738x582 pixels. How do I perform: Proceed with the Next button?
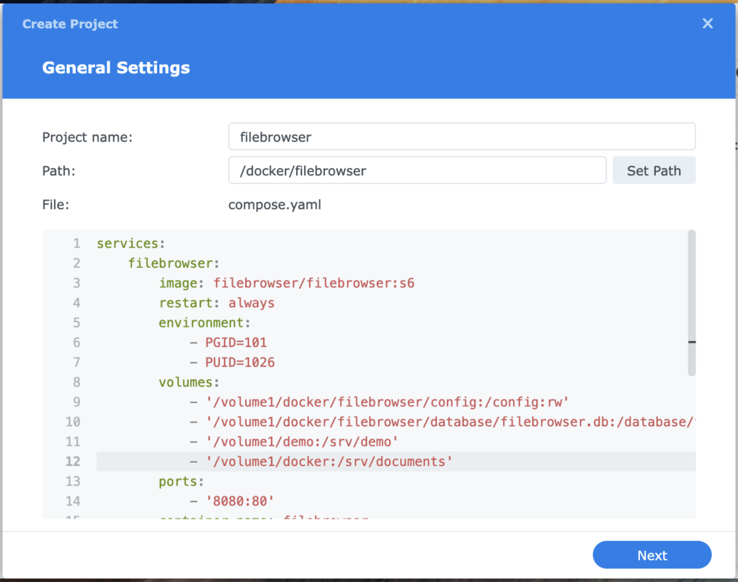click(652, 555)
